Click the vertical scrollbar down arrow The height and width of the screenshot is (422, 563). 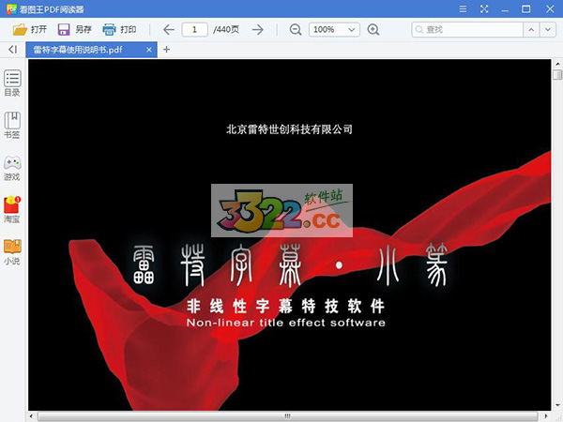tap(557, 405)
